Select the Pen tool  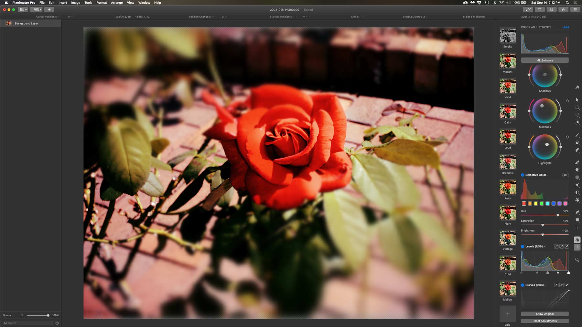click(577, 212)
